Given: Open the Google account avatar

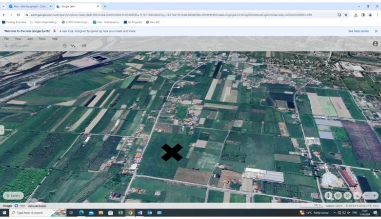Looking at the screenshot, I should click(x=375, y=43).
